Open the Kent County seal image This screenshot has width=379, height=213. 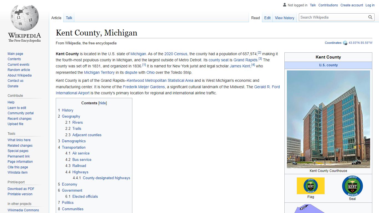tap(352, 186)
